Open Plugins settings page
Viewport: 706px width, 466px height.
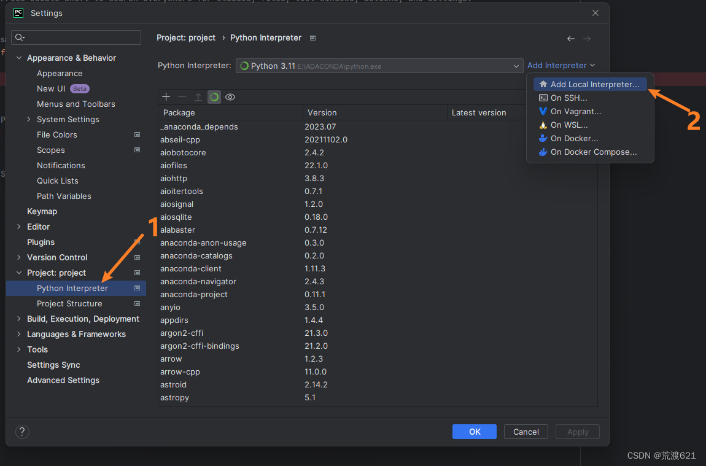pos(41,243)
